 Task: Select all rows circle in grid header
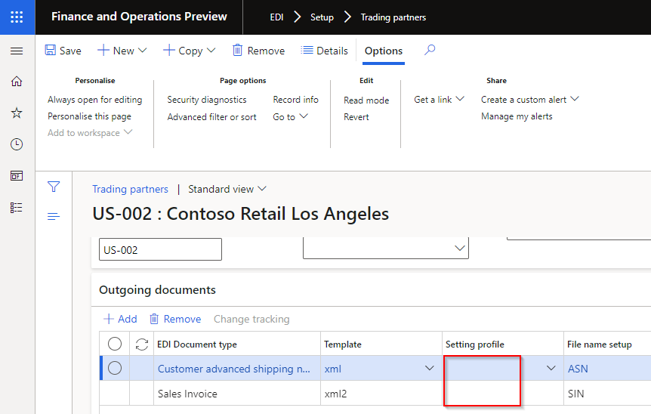click(x=115, y=344)
